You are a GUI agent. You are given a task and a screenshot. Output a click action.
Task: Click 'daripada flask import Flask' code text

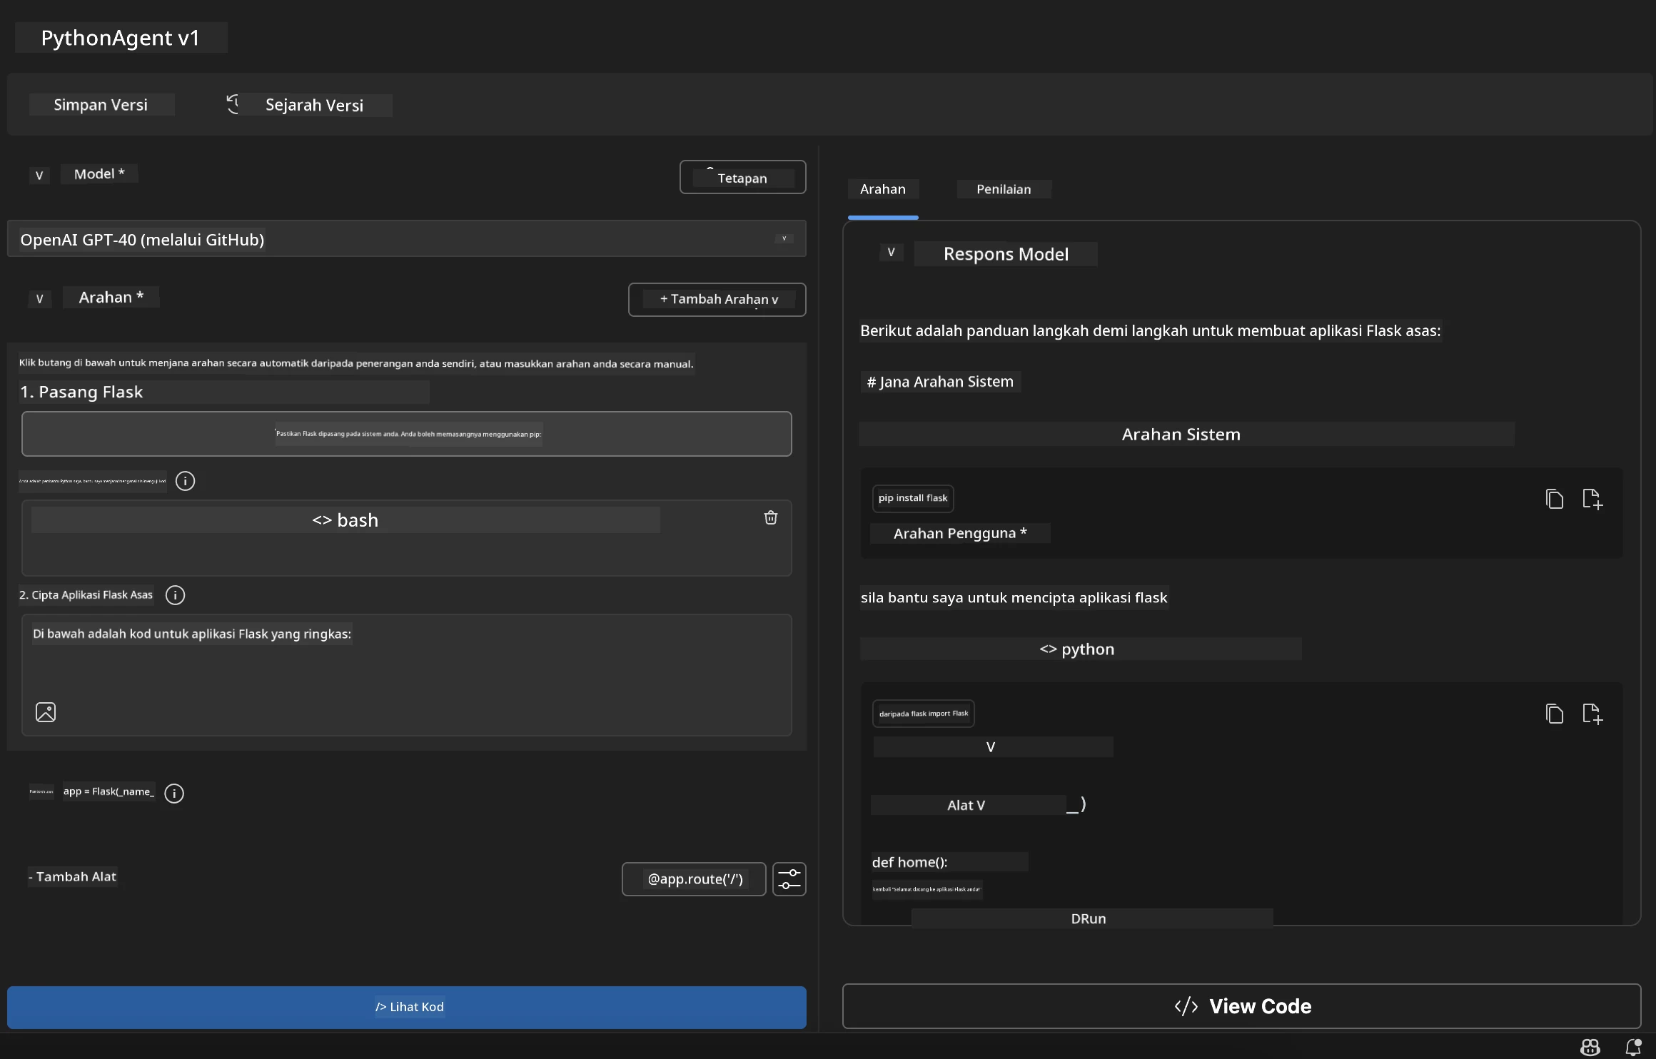click(x=924, y=714)
